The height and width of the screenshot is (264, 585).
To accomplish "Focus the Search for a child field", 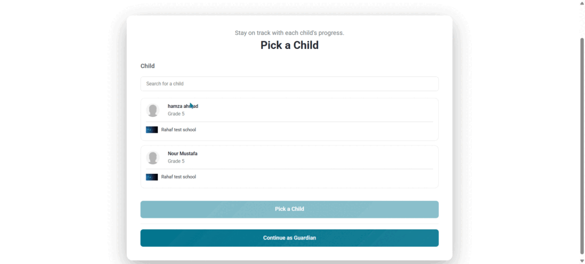I will tap(290, 84).
